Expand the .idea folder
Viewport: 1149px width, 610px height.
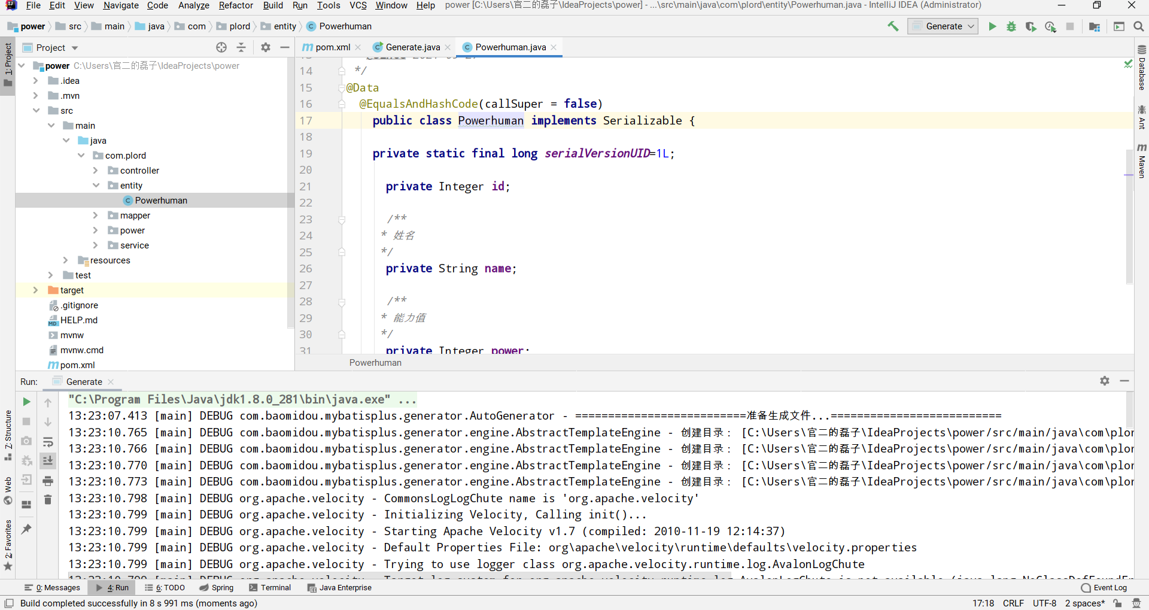click(35, 81)
